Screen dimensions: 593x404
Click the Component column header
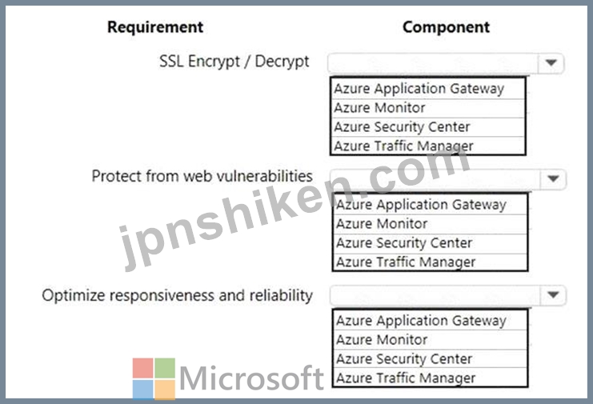click(446, 27)
